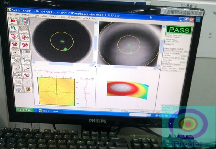
Task: Run the Scratch Analysis tool
Action: [x=16, y=53]
